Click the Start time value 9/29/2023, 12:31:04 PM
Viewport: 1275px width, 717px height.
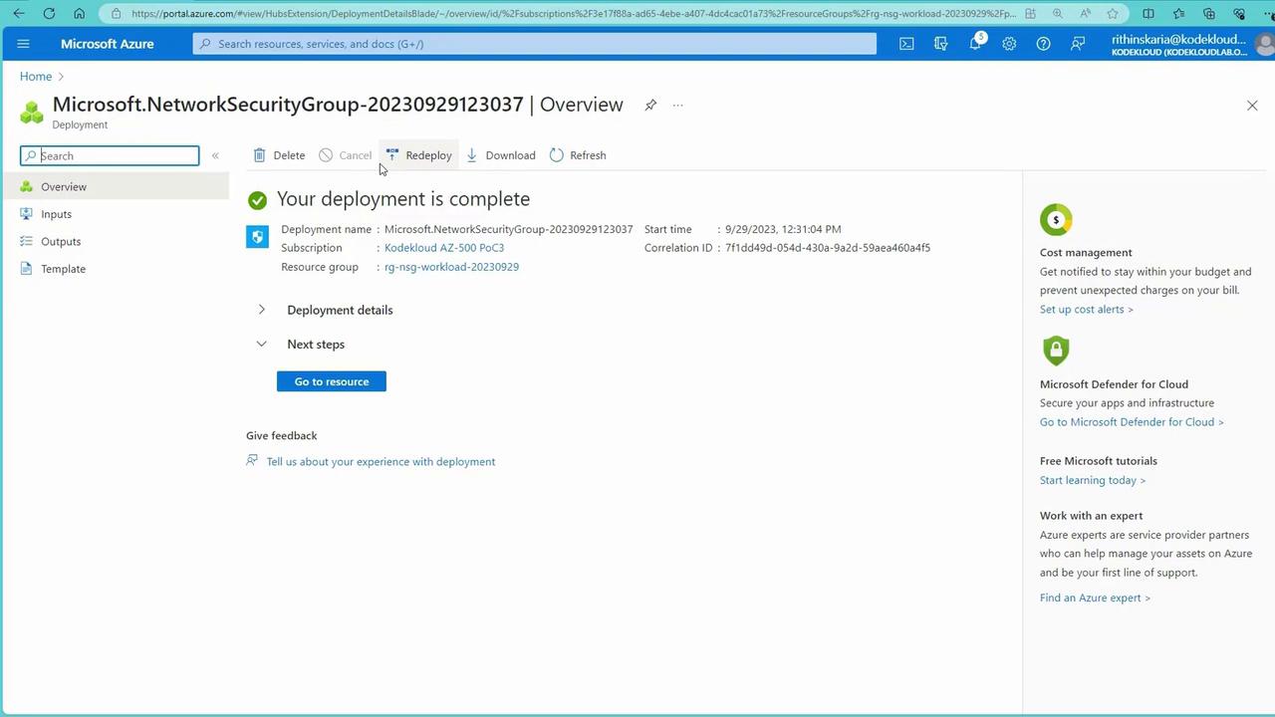coord(783,229)
